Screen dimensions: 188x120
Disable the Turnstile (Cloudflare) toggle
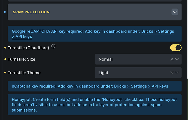(176, 48)
